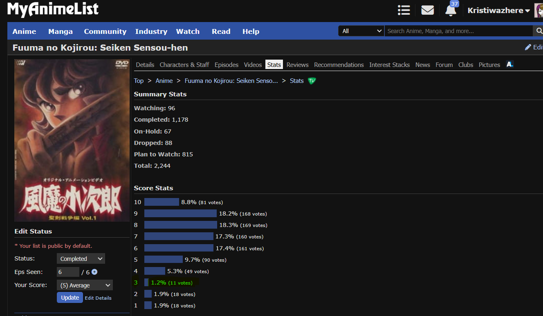The width and height of the screenshot is (543, 316).
Task: Click 'Total: 2,244' summary stat
Action: click(x=152, y=166)
